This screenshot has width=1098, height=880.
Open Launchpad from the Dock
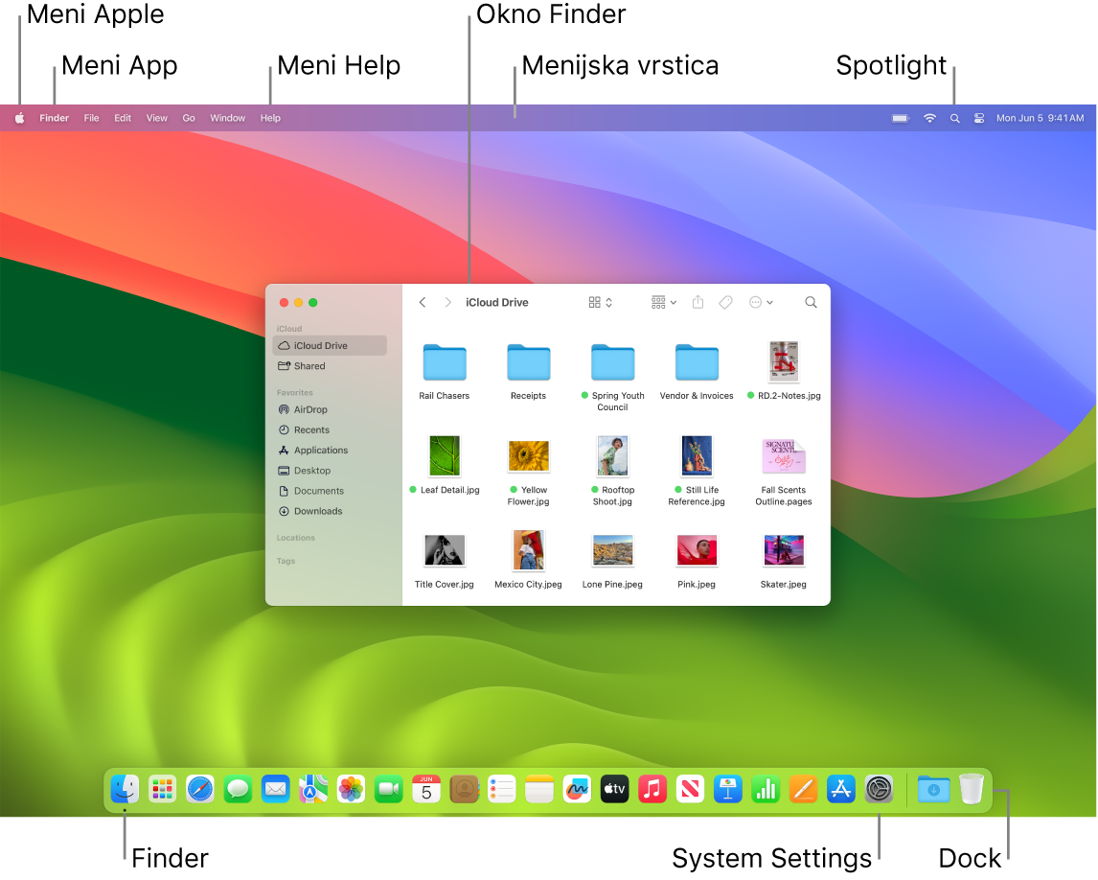point(162,788)
